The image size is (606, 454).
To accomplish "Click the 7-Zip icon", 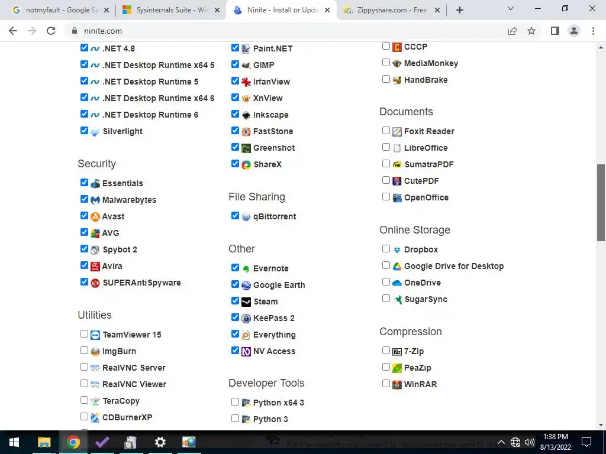I will point(397,351).
